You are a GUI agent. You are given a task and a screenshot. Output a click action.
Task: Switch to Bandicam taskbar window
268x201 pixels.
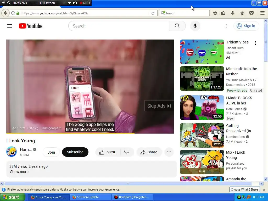132,197
